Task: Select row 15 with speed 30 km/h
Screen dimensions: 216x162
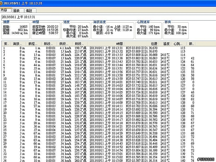Action: [99, 96]
